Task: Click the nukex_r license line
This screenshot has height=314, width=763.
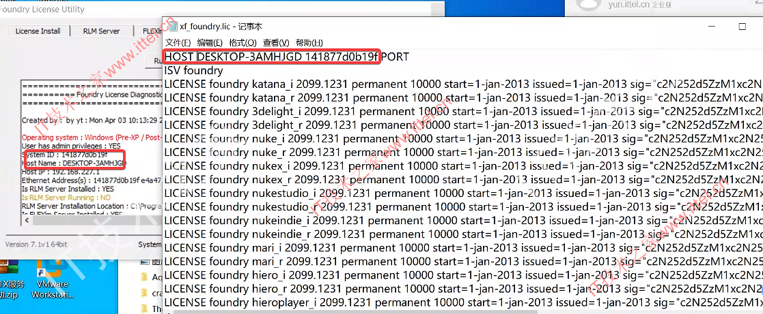Action: click(463, 180)
